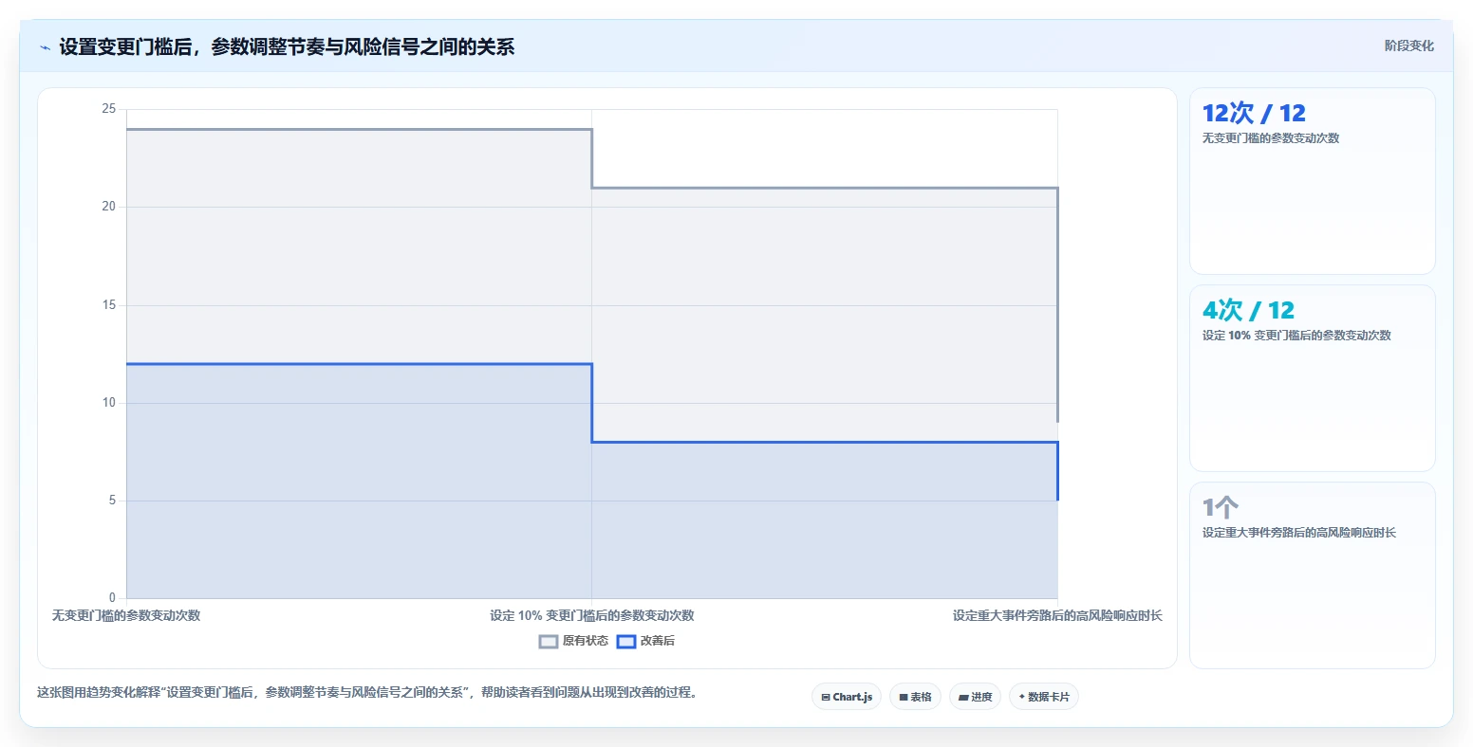This screenshot has height=747, width=1473.
Task: Click the 1个 card value
Action: (1221, 508)
